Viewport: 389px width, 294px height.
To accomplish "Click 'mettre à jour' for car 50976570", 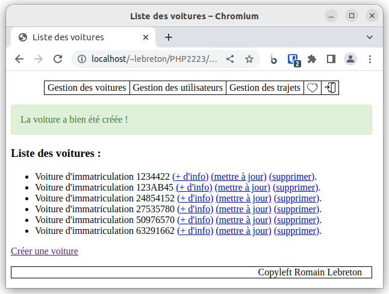I will (x=244, y=220).
